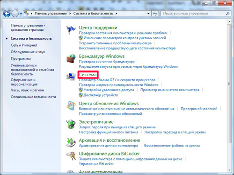
Task: Open Оборудование и звук category
Action: tap(28, 52)
